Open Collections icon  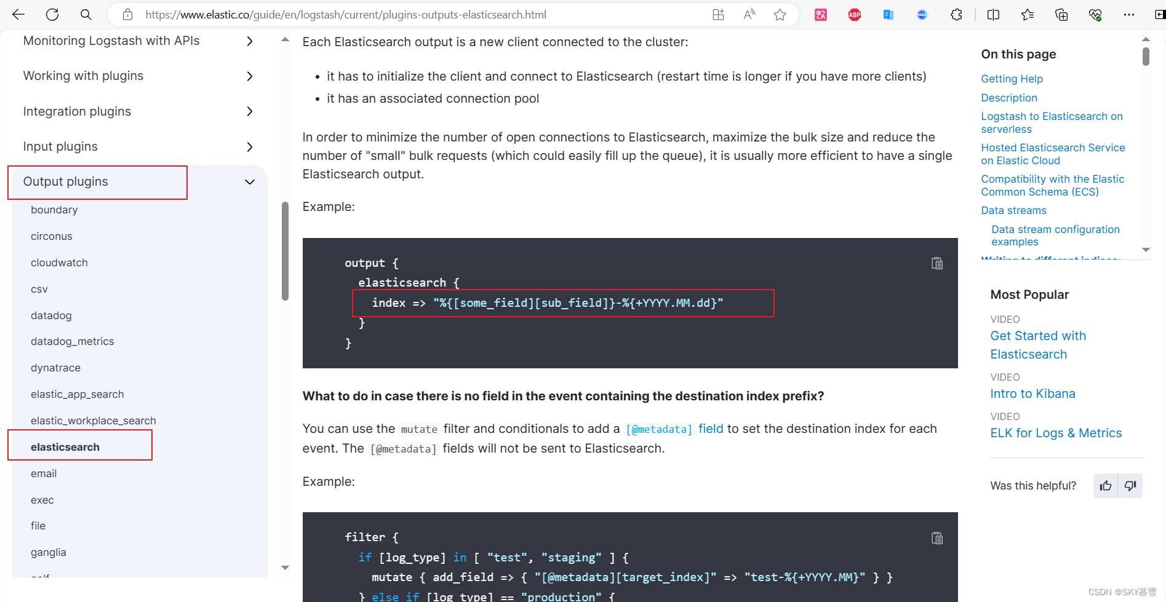click(x=1061, y=15)
